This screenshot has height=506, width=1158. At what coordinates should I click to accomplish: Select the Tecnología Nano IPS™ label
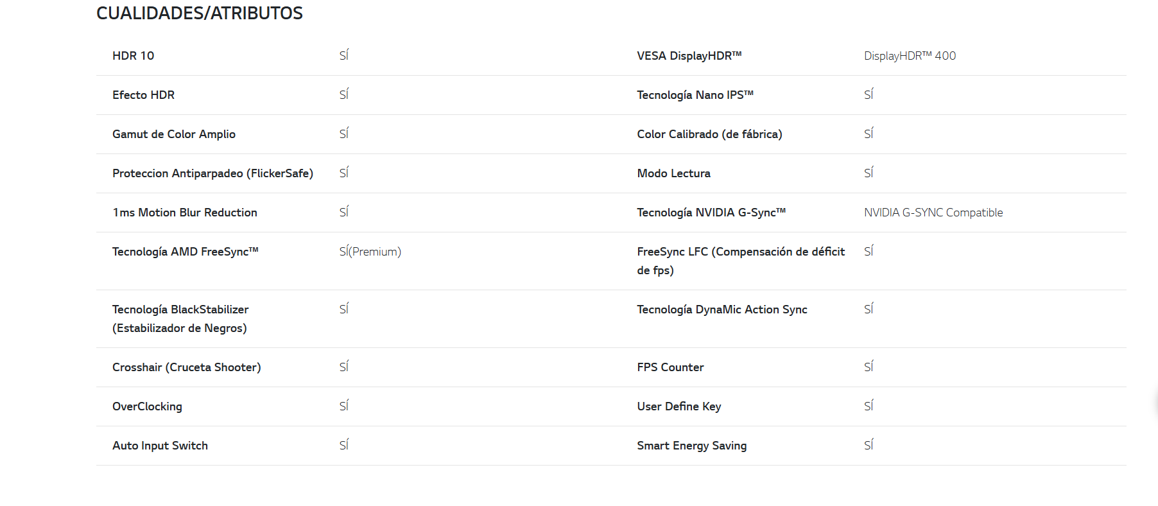pyautogui.click(x=695, y=95)
